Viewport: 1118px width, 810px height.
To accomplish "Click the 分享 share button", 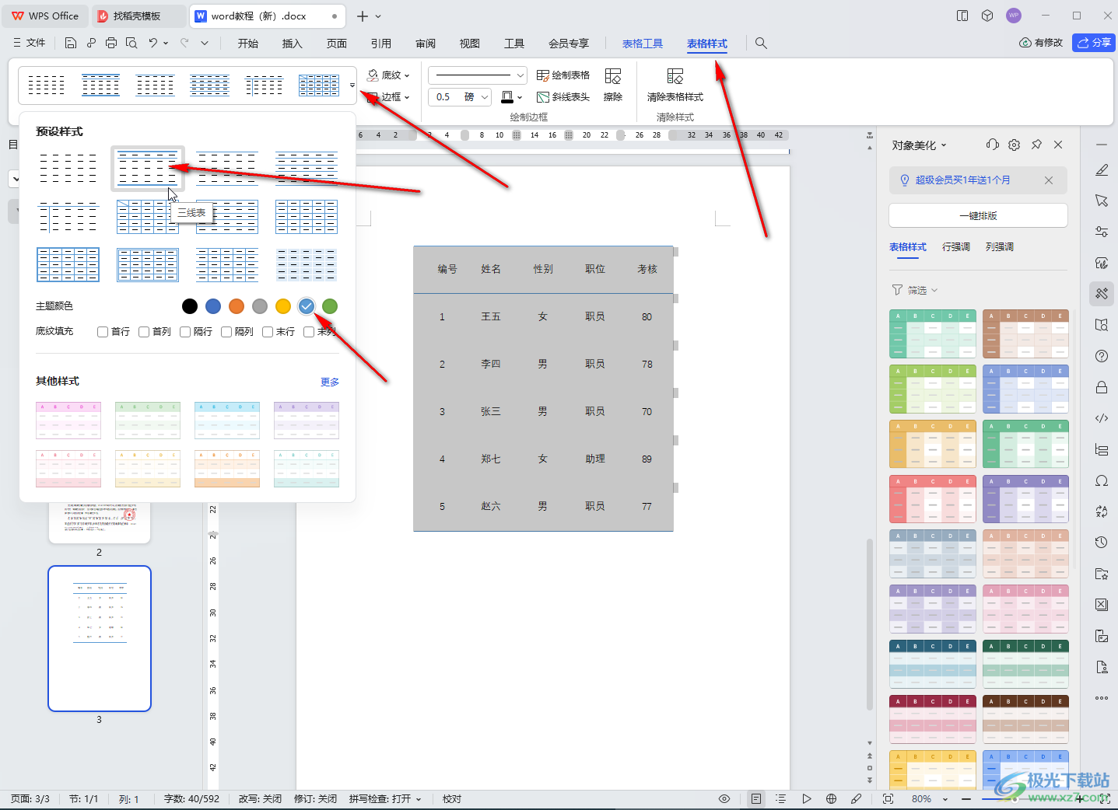I will point(1094,43).
